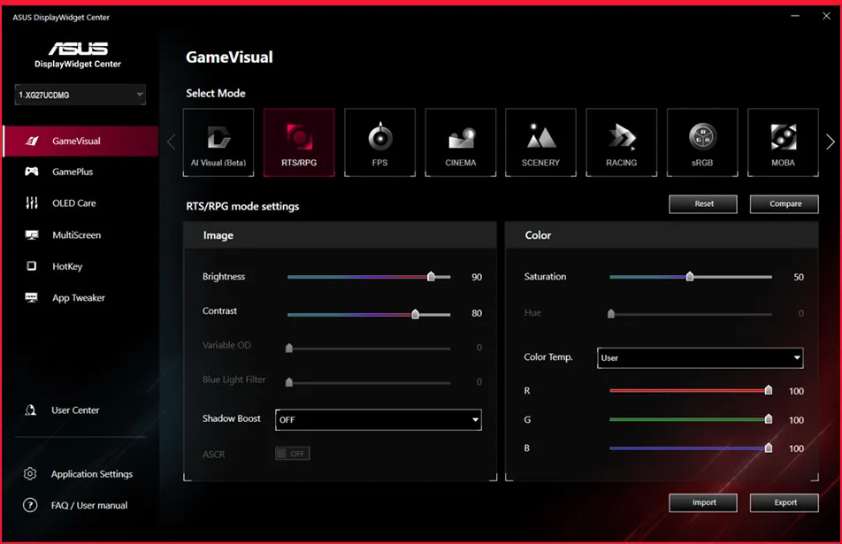Click the right arrow to scroll modes
842x544 pixels.
click(830, 140)
